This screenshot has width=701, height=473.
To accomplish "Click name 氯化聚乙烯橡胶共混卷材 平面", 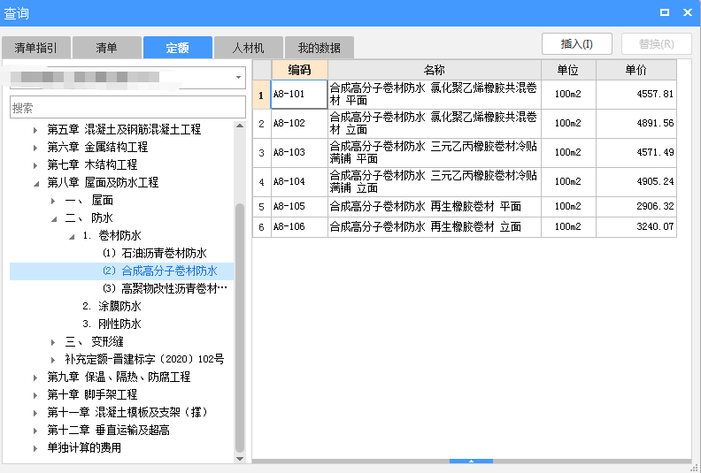I will (x=433, y=94).
